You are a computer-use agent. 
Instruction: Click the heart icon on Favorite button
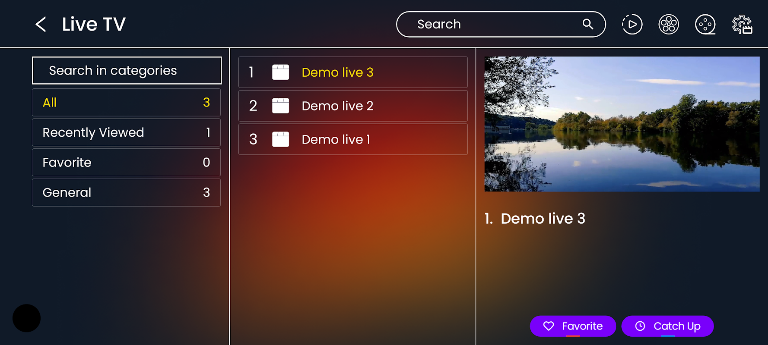549,326
